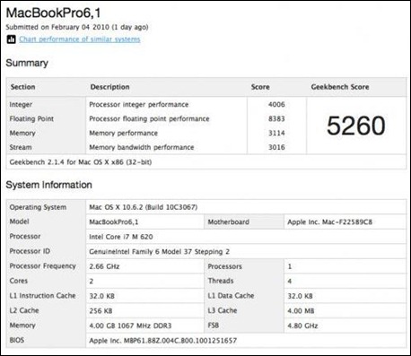Click the Floating Point section row label

31,118
